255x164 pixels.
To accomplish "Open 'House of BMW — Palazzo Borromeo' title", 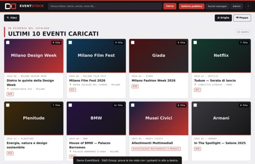I will 90,145.
